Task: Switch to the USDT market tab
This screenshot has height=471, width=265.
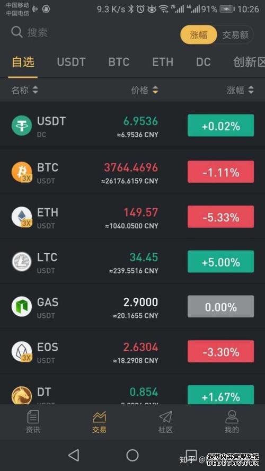Action: pos(71,62)
